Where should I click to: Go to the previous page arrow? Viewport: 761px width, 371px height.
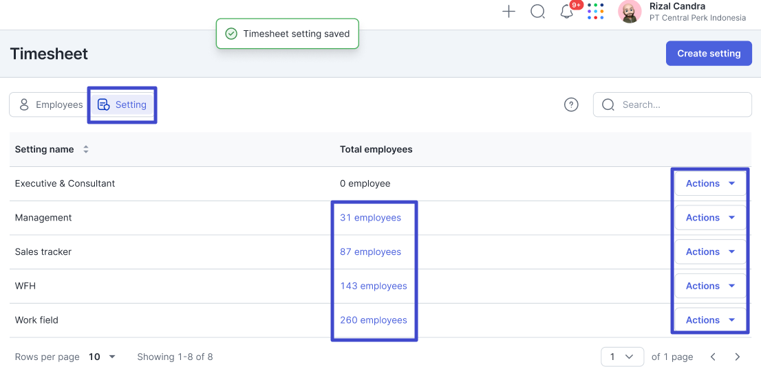(x=713, y=357)
